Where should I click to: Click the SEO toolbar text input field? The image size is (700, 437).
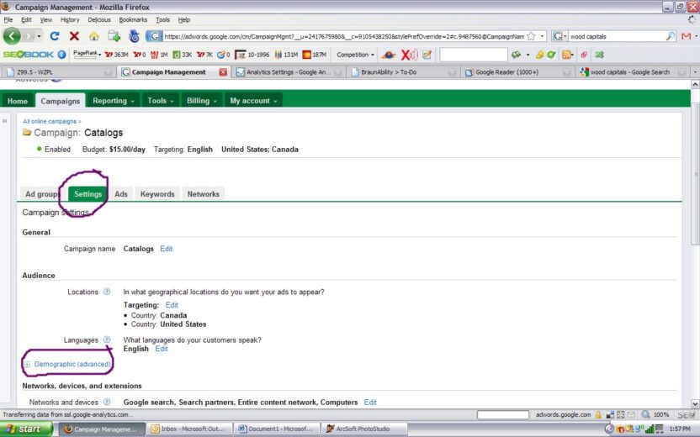[x=473, y=55]
